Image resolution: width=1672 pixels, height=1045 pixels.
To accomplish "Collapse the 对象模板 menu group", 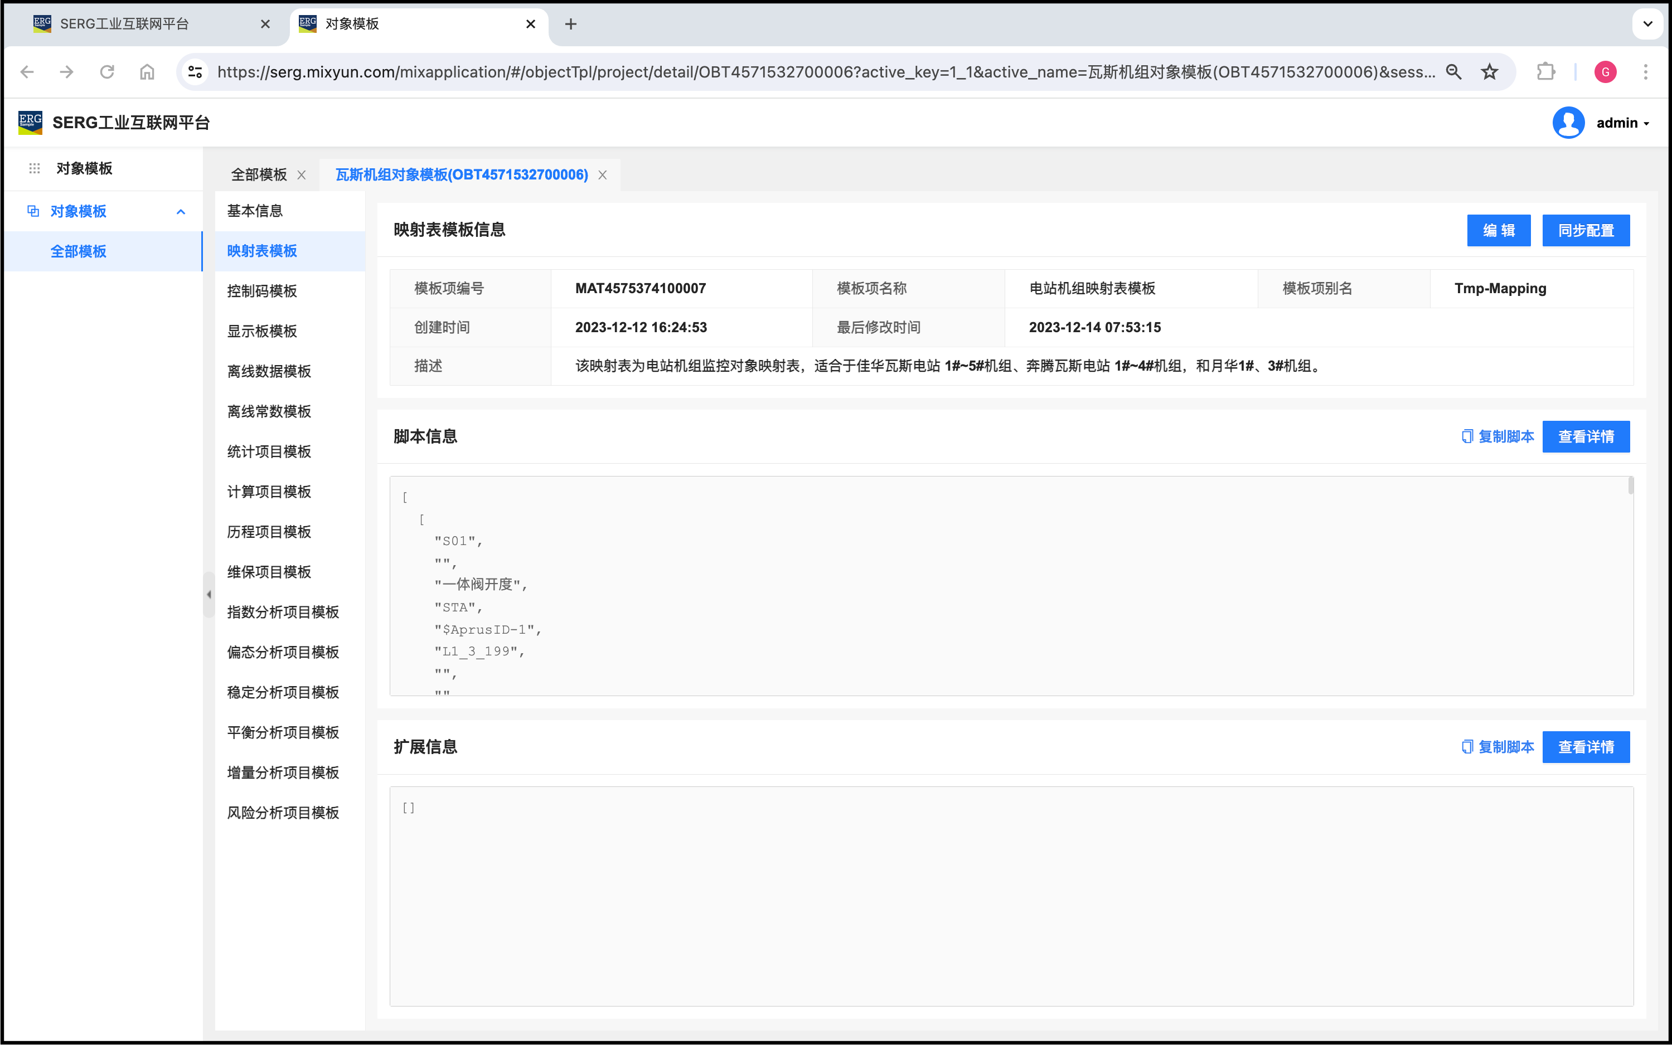I will (x=181, y=211).
